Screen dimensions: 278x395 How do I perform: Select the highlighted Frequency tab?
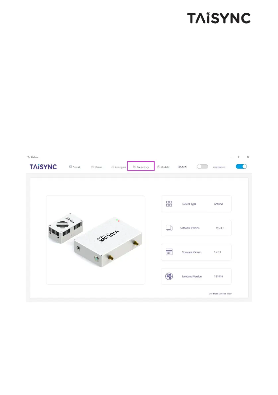tap(141, 167)
